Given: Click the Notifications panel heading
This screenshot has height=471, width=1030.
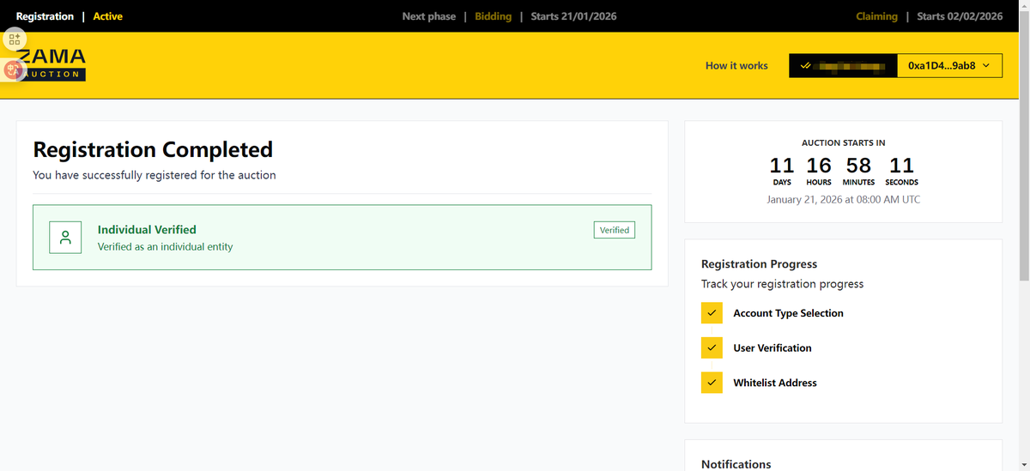Looking at the screenshot, I should coord(736,464).
